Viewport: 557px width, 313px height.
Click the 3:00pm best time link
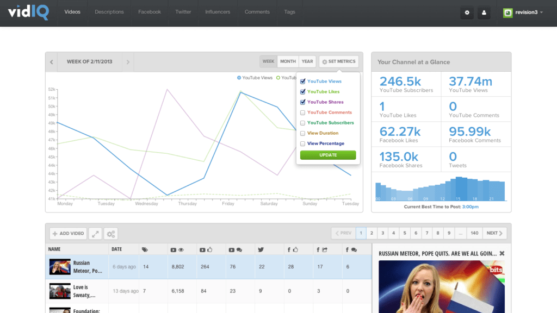tap(471, 207)
